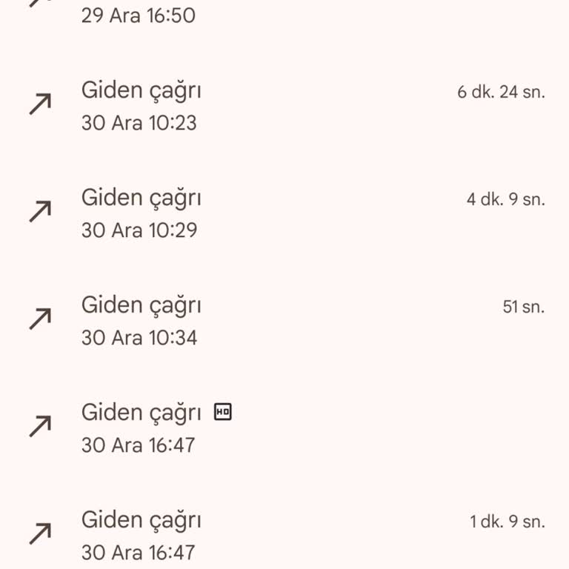
Task: Tap the 30 Ara 16:47 timestamp under the HD call
Action: pos(138,445)
